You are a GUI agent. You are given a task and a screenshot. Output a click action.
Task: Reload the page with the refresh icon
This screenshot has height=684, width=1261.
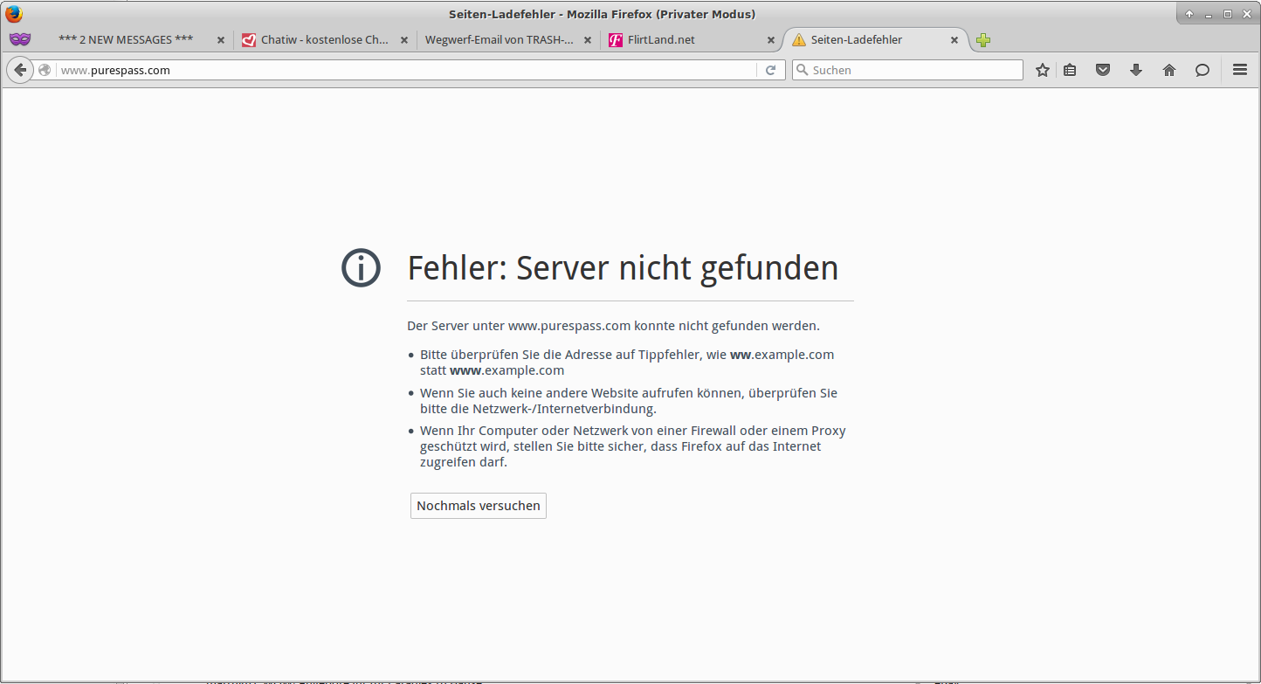pos(770,70)
